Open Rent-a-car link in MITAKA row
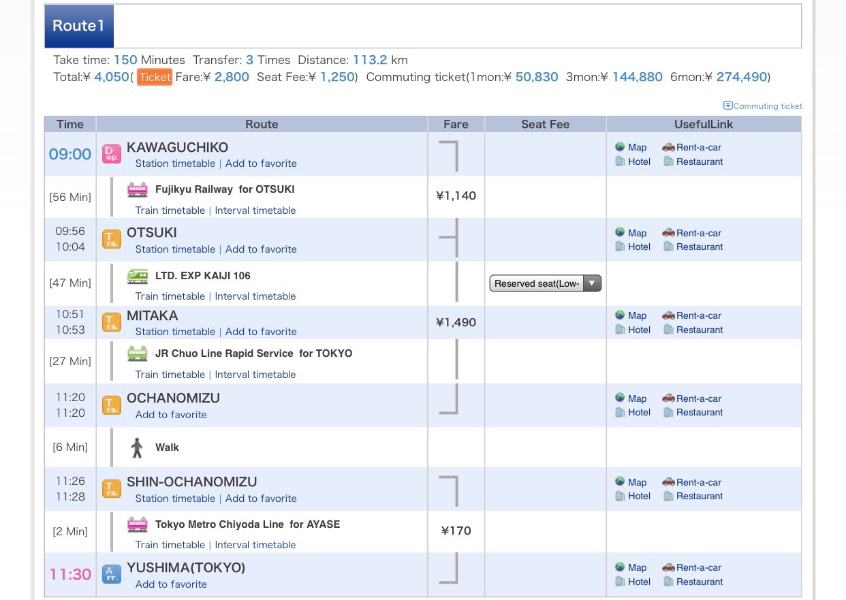 699,315
